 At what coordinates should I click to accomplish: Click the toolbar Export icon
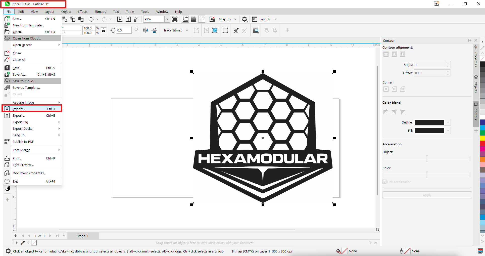[128, 19]
